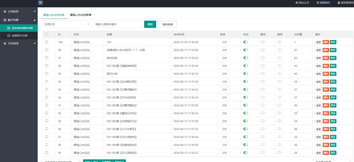Click 清除搜索 button

click(x=168, y=25)
